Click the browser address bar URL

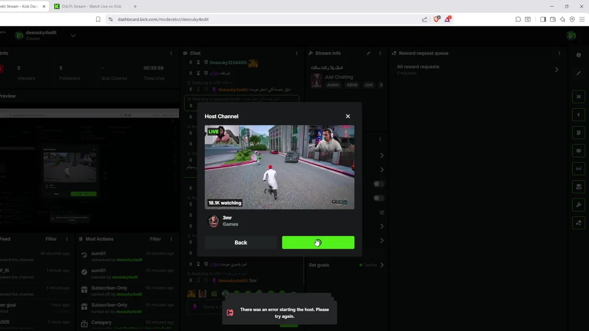coord(163,19)
